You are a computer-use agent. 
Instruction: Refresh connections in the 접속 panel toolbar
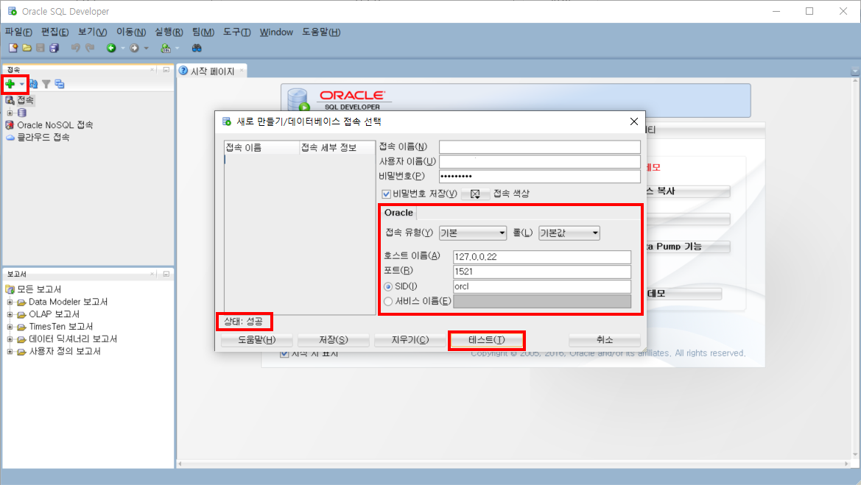click(33, 84)
